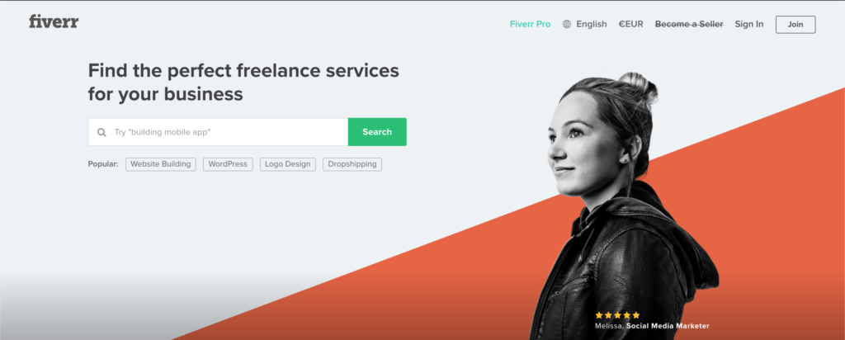Focus the "building mobile app" search field
Screen dimensions: 845x340
pos(218,132)
